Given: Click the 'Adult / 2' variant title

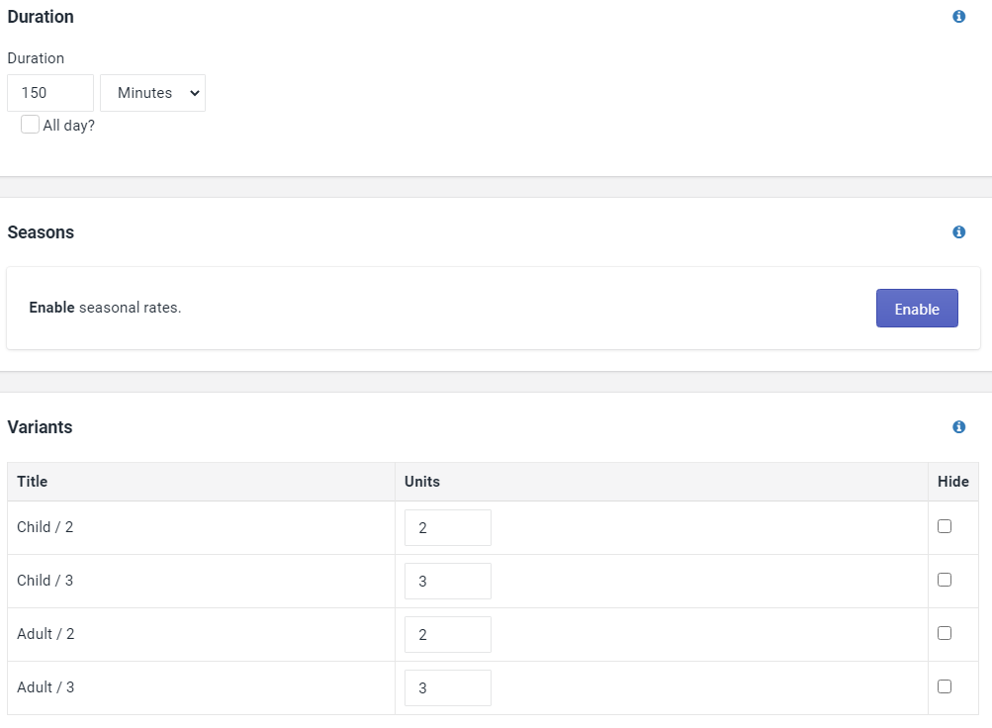Looking at the screenshot, I should 45,634.
